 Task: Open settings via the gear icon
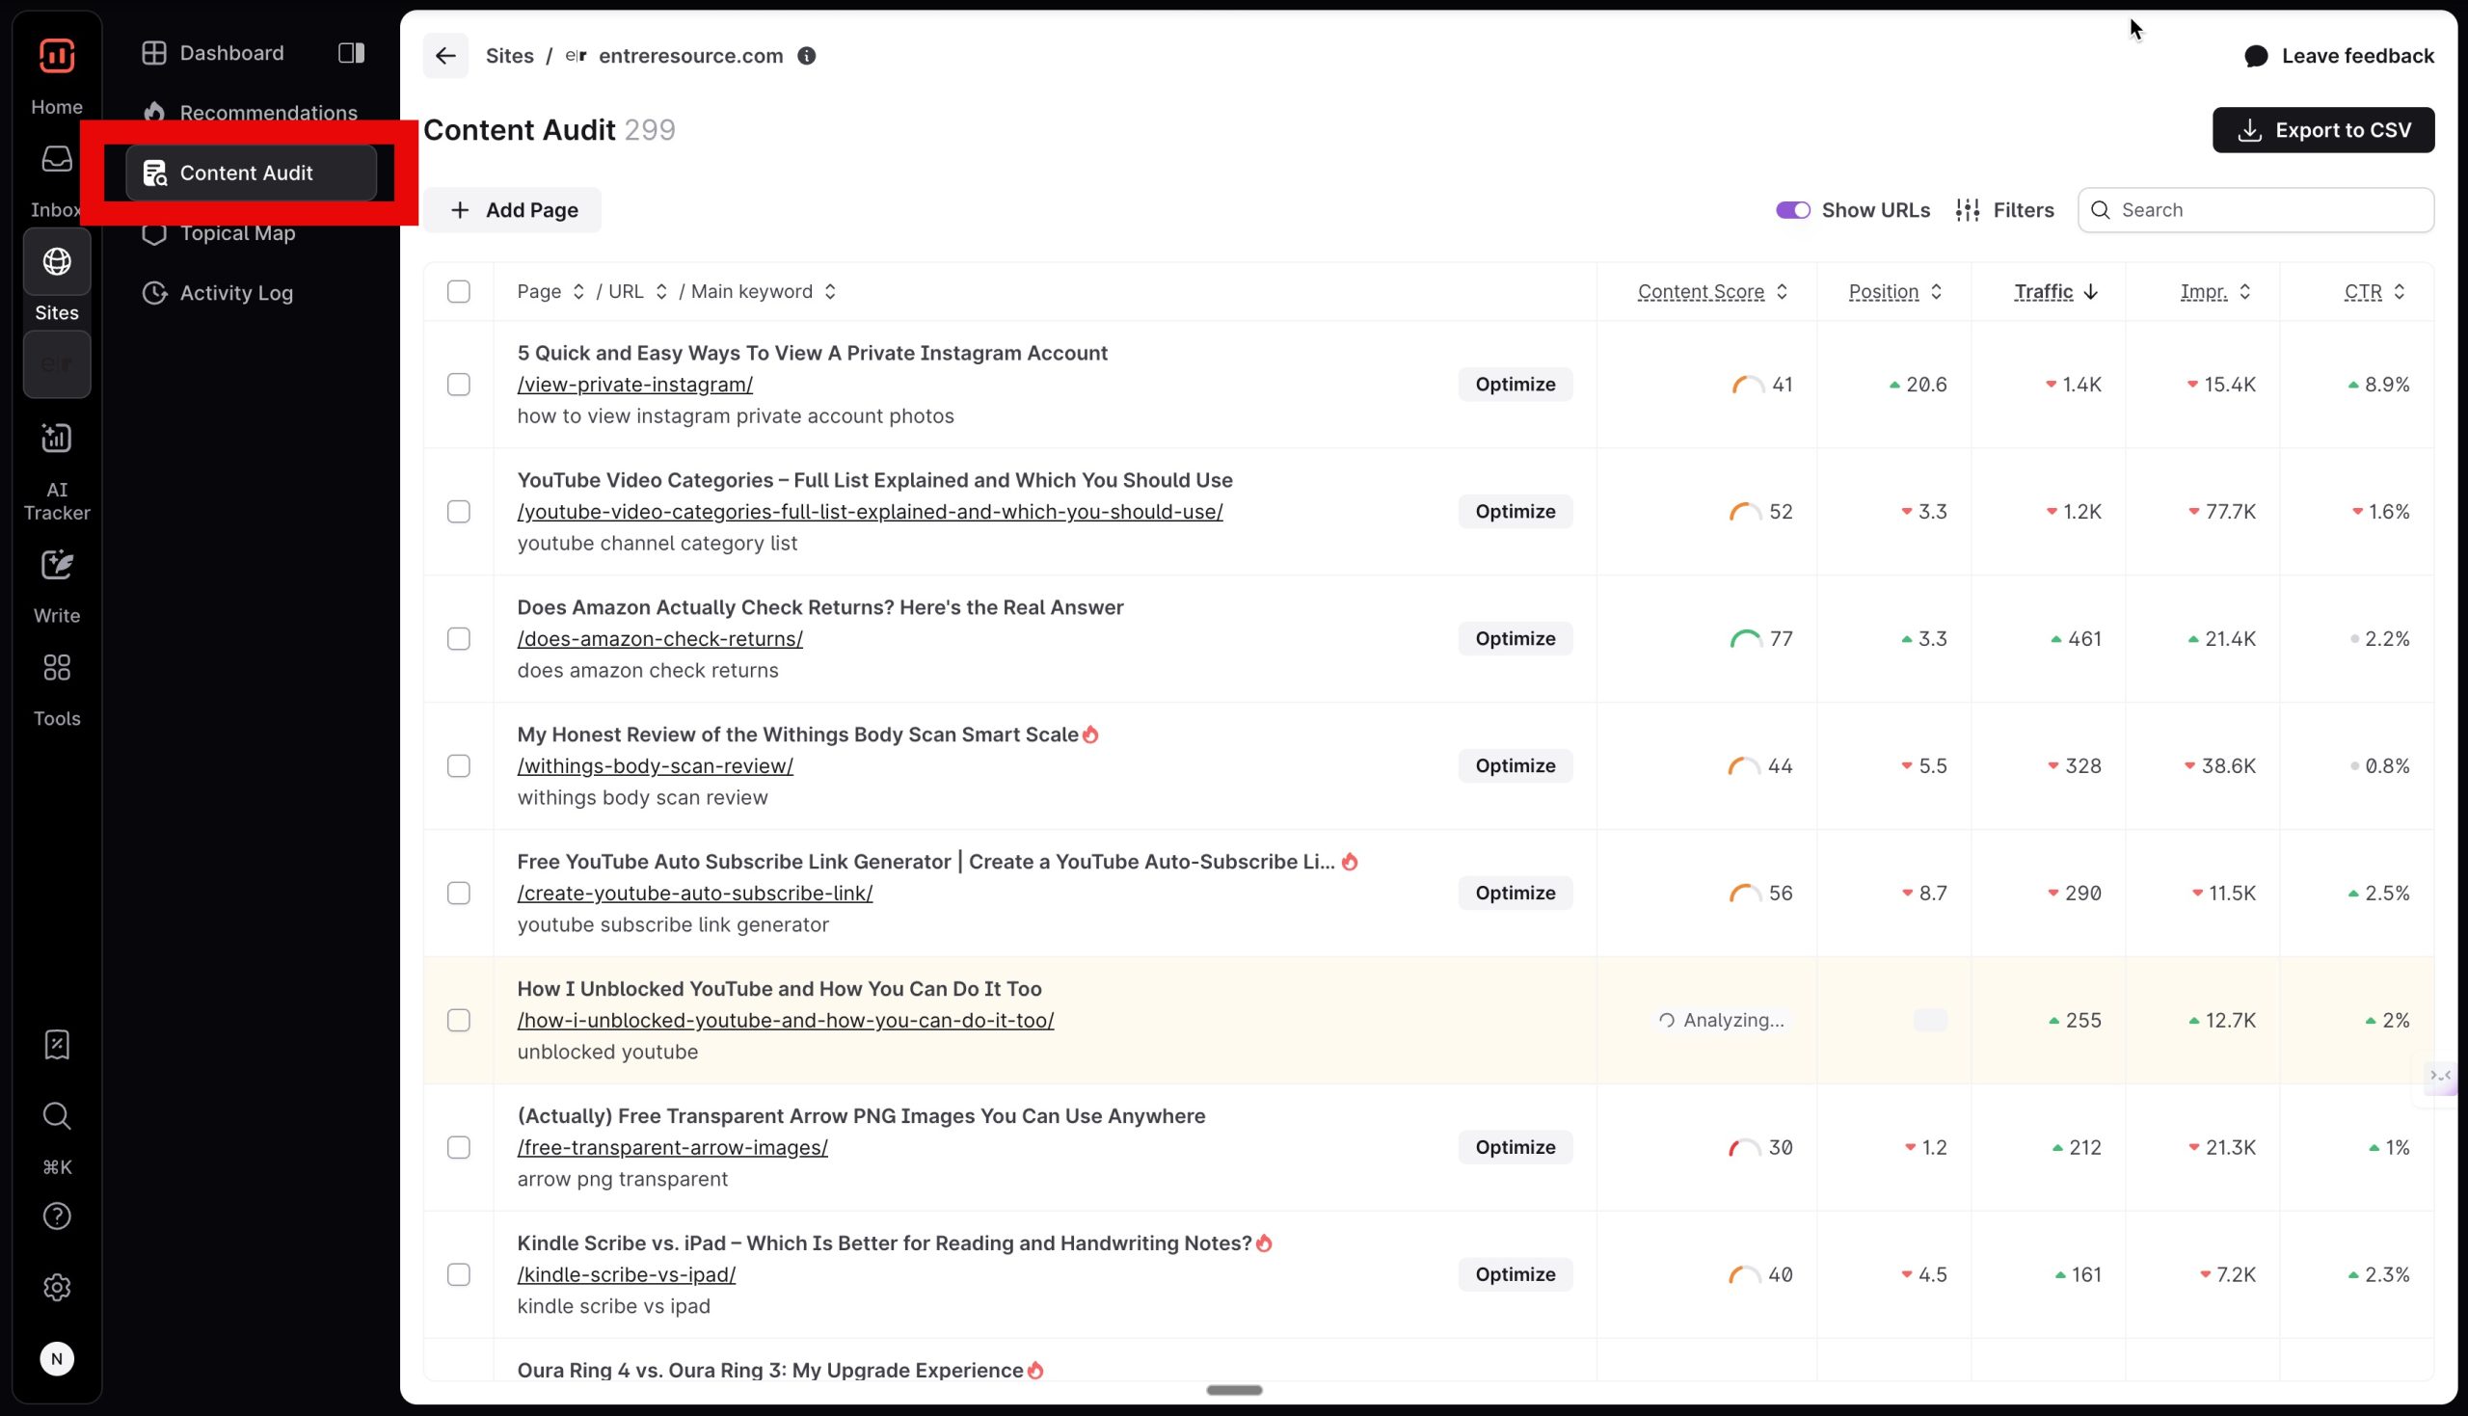(x=57, y=1287)
